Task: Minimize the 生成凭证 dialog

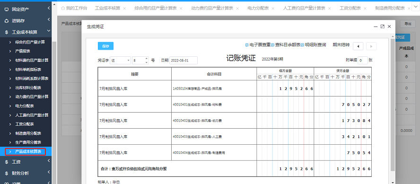Action: [376, 26]
